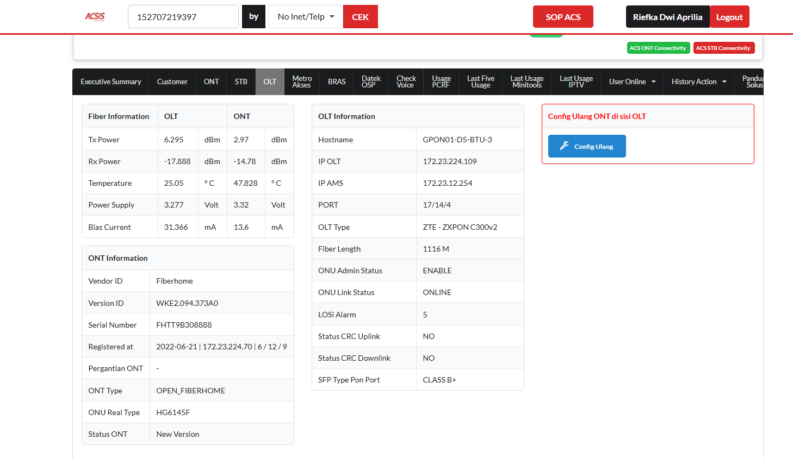Click the Logout button
The width and height of the screenshot is (793, 458).
pos(729,17)
